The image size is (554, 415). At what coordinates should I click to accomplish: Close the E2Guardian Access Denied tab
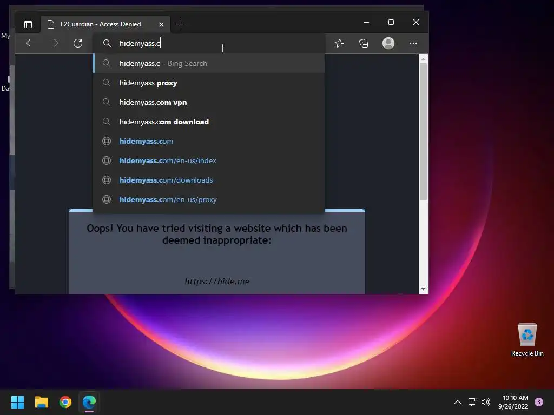point(161,24)
